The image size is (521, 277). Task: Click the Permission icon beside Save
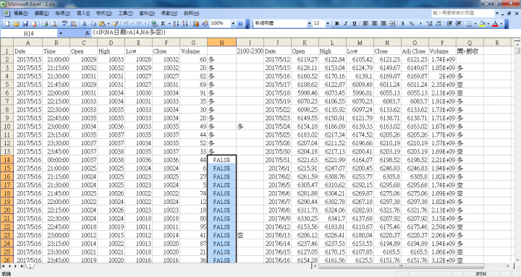[34, 24]
